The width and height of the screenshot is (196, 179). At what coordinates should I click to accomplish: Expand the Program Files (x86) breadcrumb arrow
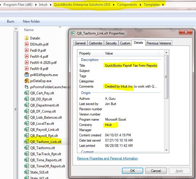click(x=36, y=5)
